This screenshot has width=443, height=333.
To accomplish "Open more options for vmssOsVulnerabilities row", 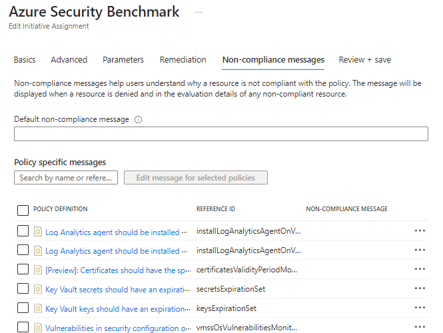I will click(x=420, y=327).
